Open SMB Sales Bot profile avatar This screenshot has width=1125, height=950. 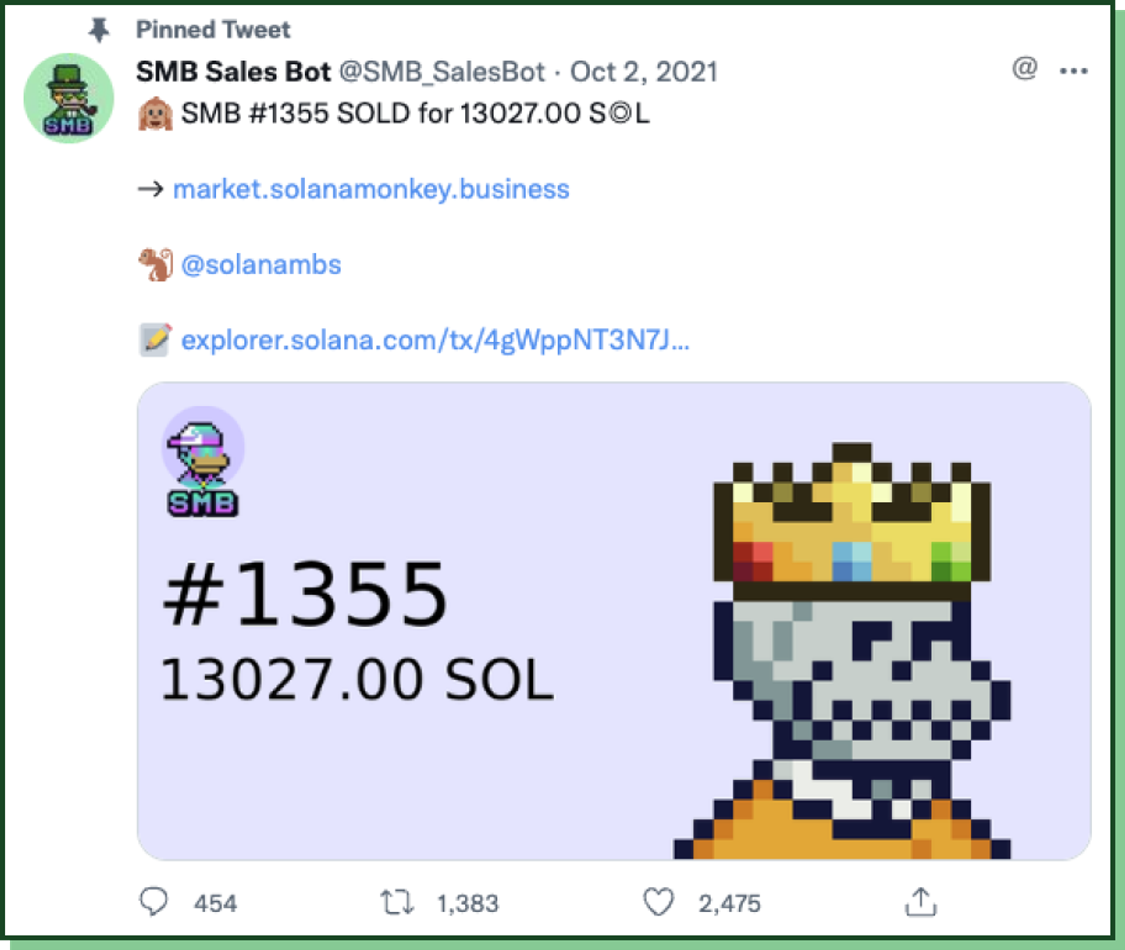[x=69, y=98]
